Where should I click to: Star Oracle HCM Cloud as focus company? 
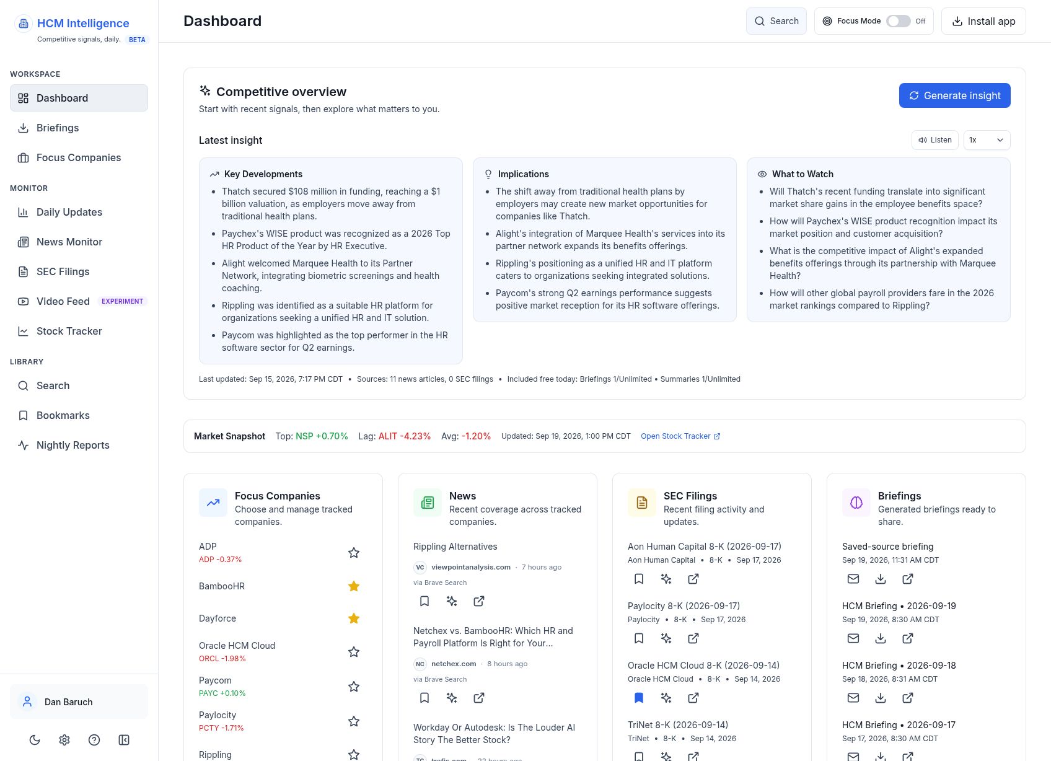click(354, 652)
